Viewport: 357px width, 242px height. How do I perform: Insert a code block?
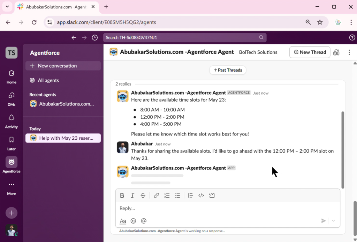pos(212,196)
